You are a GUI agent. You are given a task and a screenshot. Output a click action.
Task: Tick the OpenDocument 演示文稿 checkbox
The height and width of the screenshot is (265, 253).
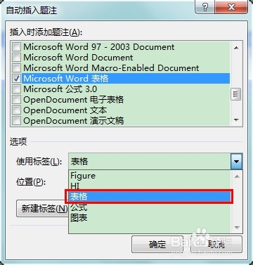point(16,121)
